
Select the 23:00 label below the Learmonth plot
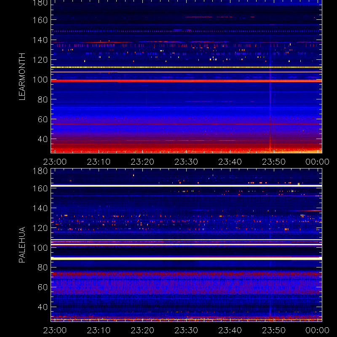[55, 162]
